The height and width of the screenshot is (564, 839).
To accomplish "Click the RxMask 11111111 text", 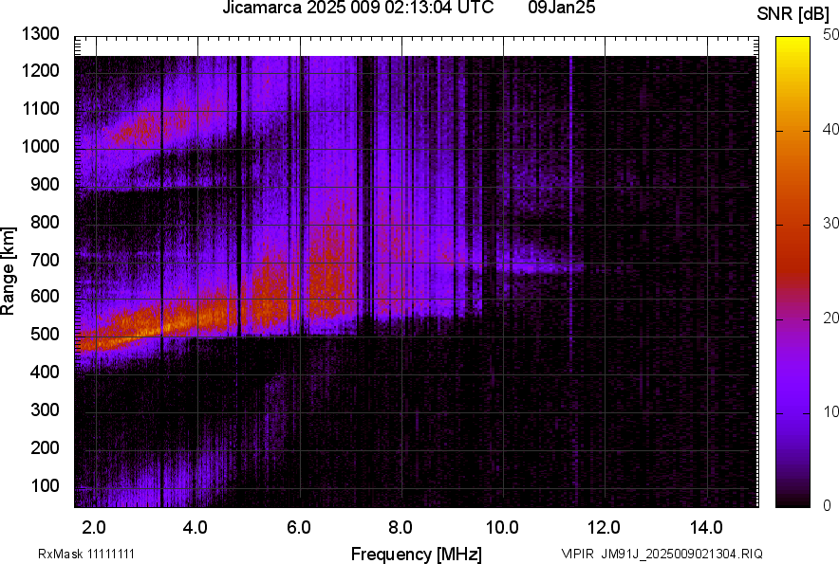I will (92, 554).
